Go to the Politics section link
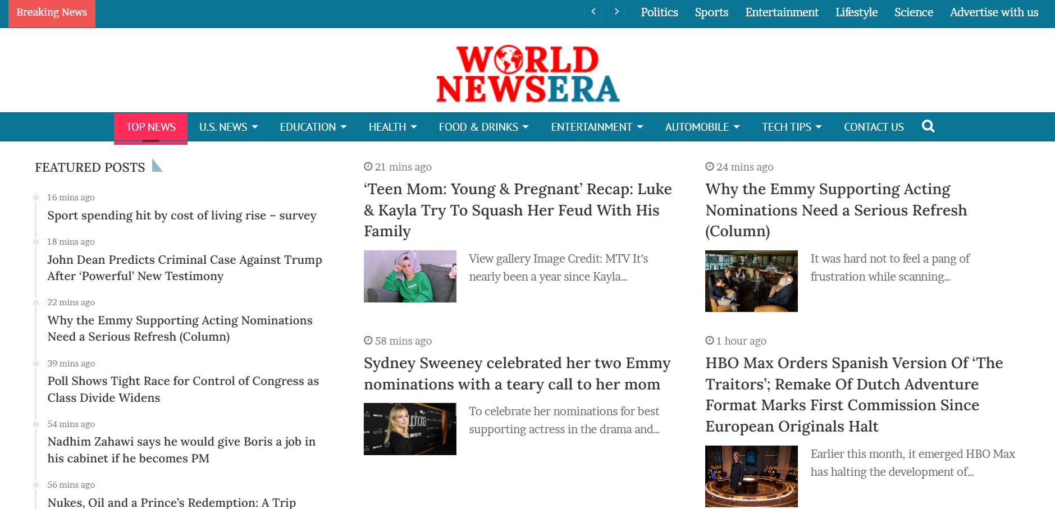 [x=659, y=12]
